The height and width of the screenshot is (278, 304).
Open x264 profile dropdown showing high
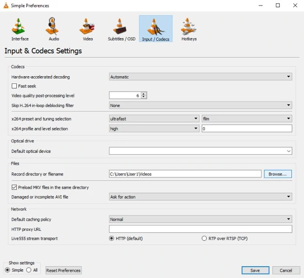tap(154, 128)
